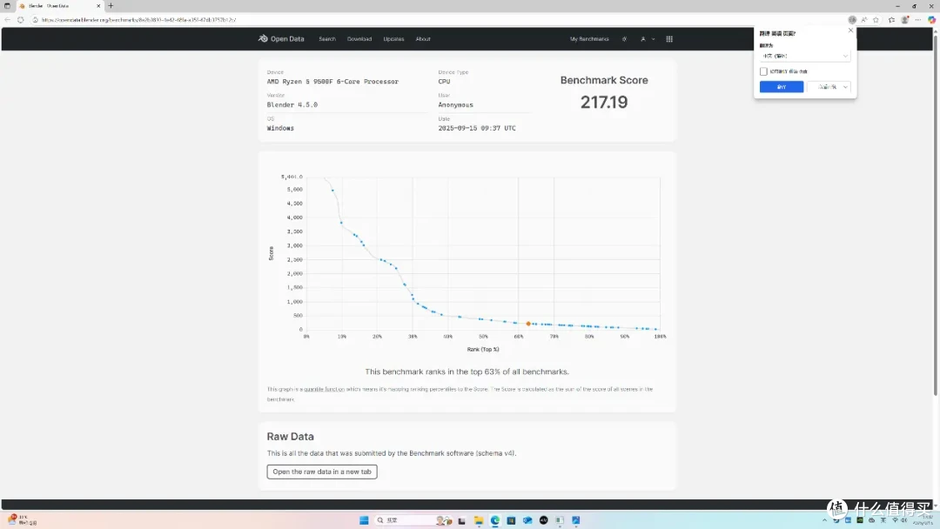Viewport: 940px width, 529px height.
Task: Open the Windows Start menu
Action: coord(364,520)
